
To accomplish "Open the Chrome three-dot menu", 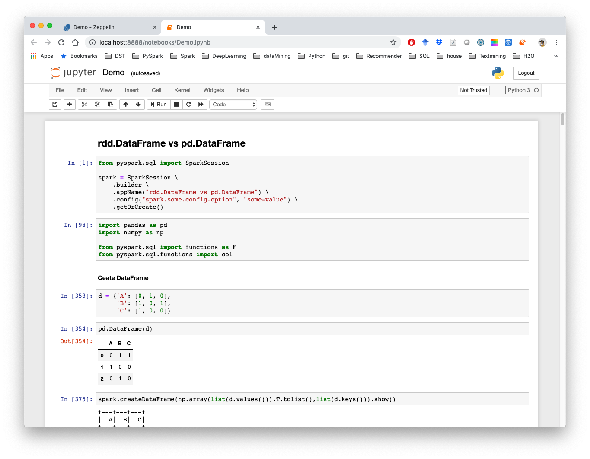I will (556, 42).
